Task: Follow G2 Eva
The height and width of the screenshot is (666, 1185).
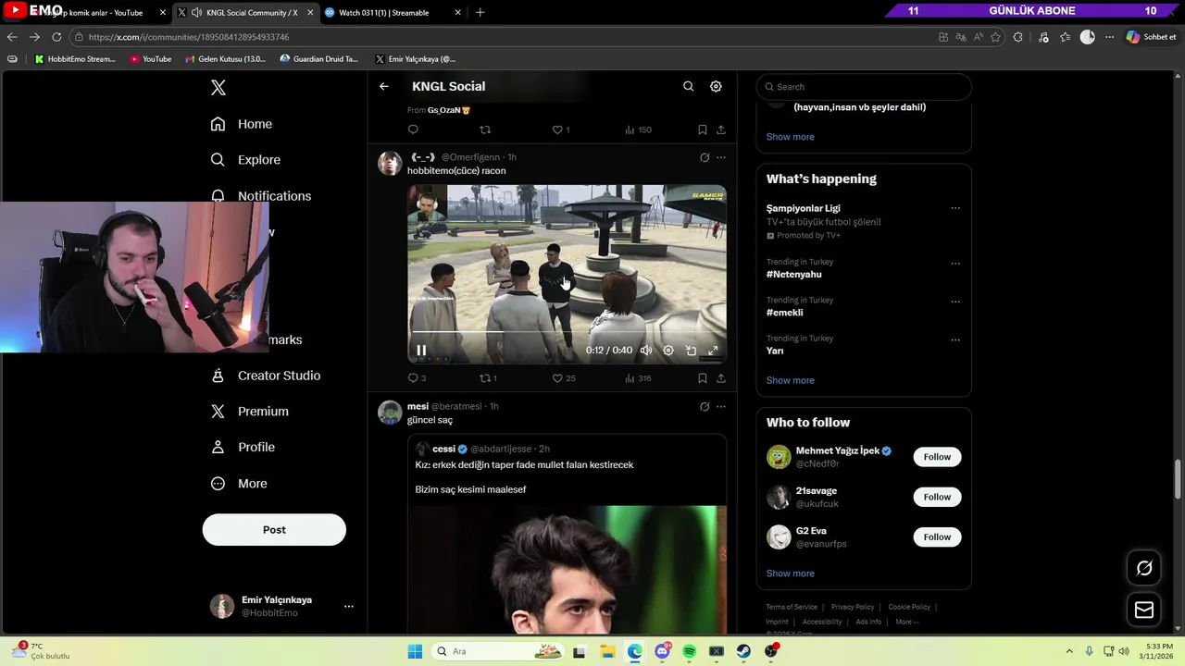Action: tap(937, 536)
